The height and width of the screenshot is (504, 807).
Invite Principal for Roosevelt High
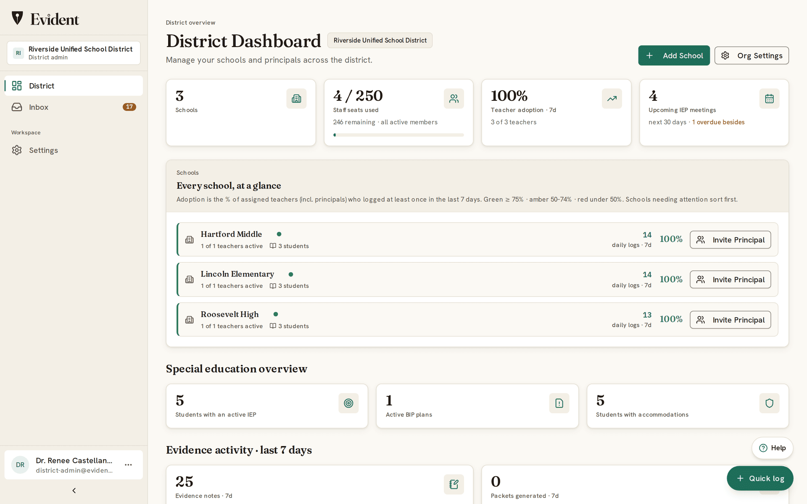click(x=730, y=320)
